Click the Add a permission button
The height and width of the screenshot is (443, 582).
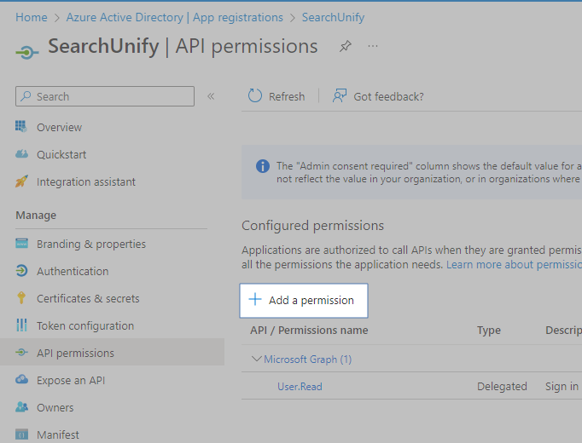pos(303,300)
